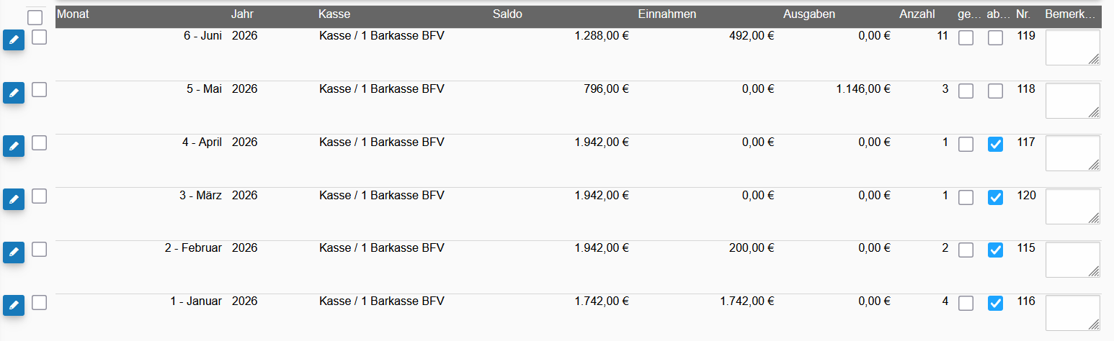Viewport: 1114px width, 341px height.
Task: Focus the remark textarea for Nr. 120
Action: coord(1072,206)
